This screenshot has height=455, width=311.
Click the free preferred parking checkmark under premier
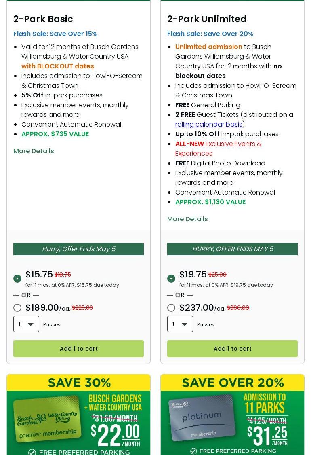pos(32,452)
